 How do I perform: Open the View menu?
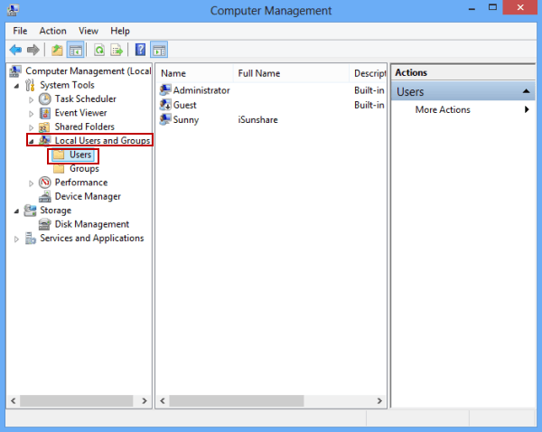click(x=89, y=31)
